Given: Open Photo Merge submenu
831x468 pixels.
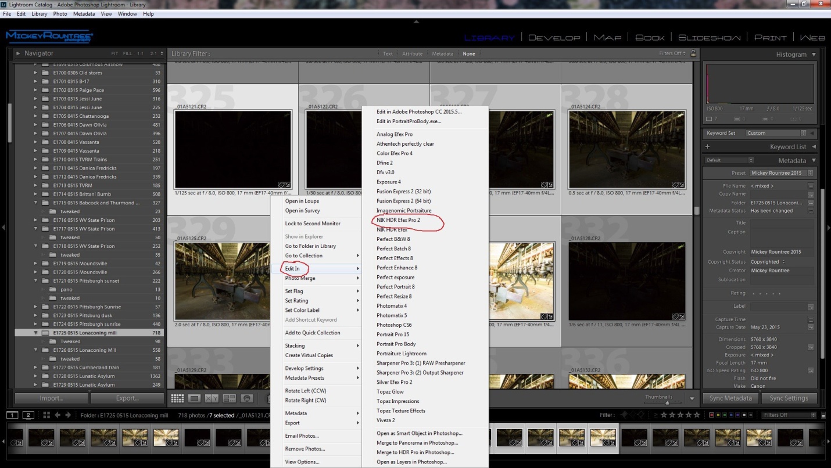Looking at the screenshot, I should pos(317,278).
